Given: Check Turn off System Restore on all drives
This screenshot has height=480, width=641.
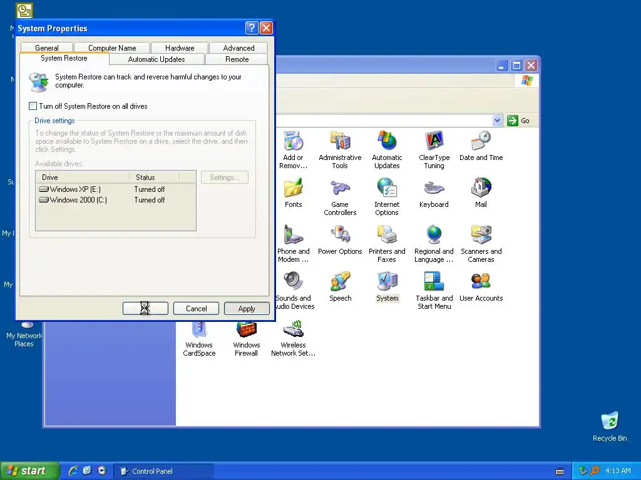Looking at the screenshot, I should (x=33, y=106).
